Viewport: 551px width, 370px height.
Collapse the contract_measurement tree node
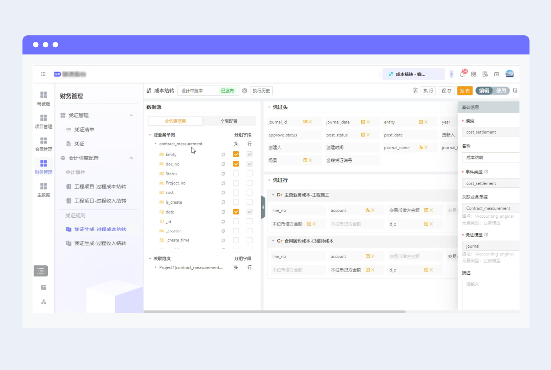(156, 144)
